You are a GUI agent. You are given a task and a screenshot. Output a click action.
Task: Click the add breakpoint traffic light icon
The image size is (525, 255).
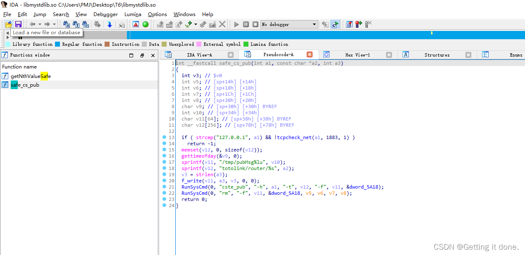358,24
